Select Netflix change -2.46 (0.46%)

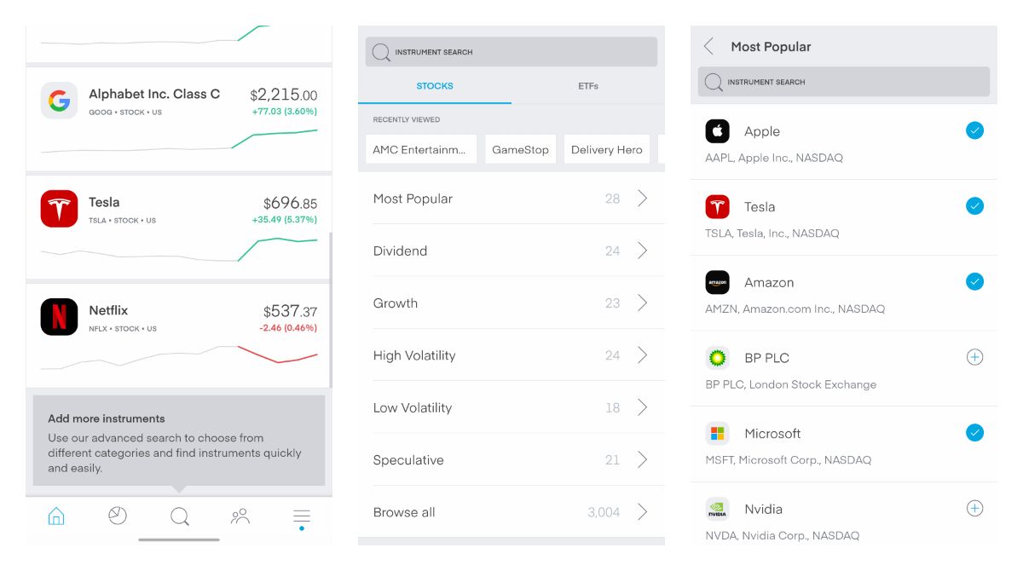[288, 328]
